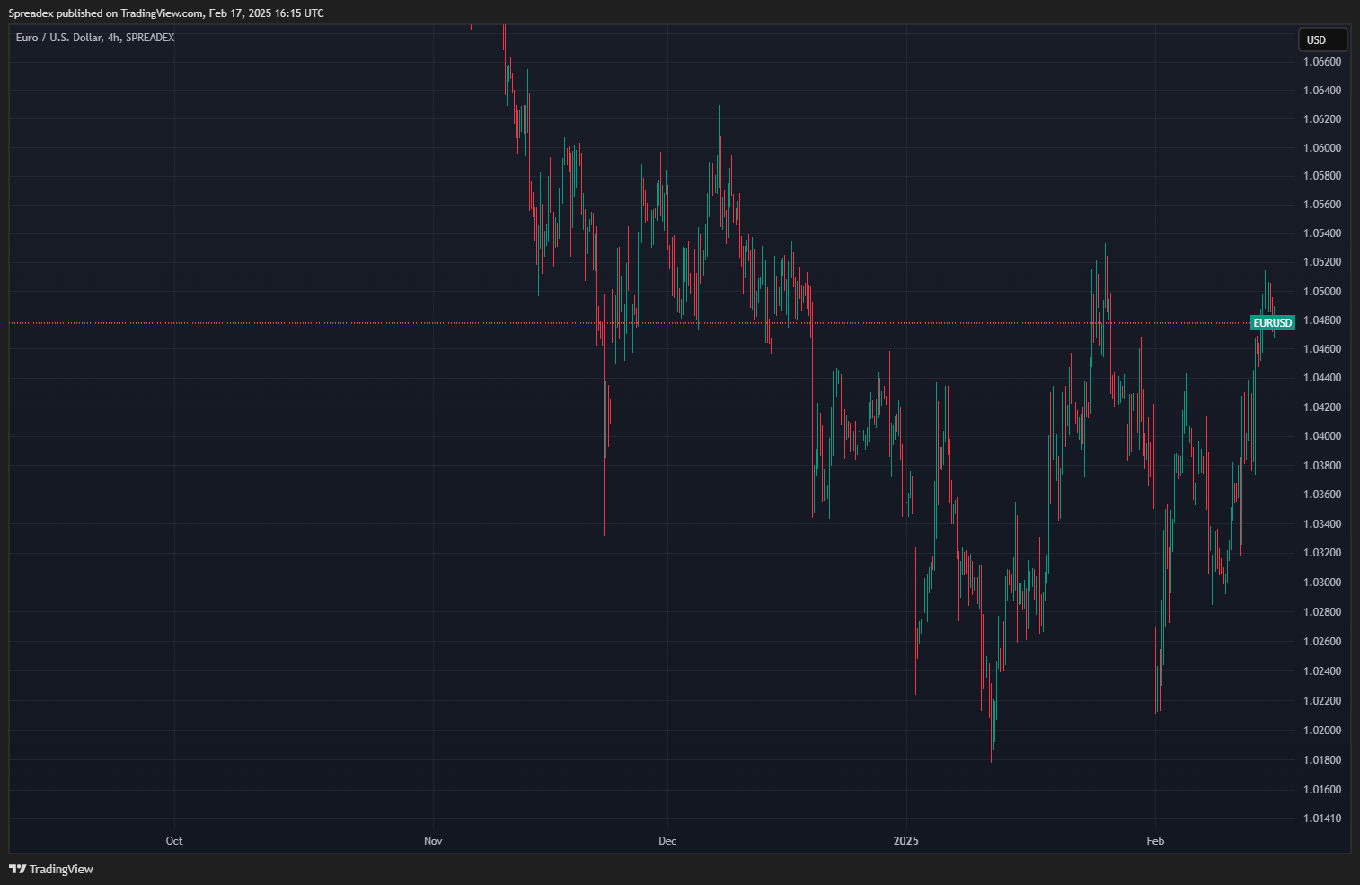Click the EURUSD price label tag
The width and height of the screenshot is (1360, 885).
click(1272, 323)
